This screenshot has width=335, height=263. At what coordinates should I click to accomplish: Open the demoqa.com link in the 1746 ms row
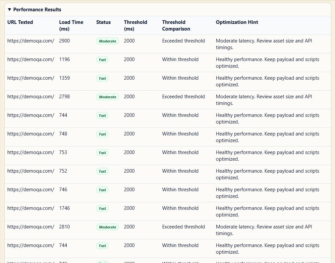pyautogui.click(x=30, y=208)
